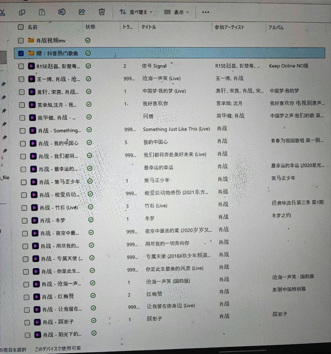Toggle the select-all checkbox in header

(x=21, y=27)
